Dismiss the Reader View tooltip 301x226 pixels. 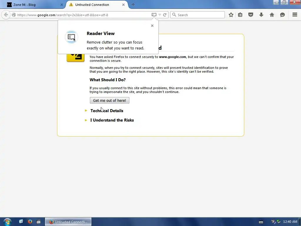tap(152, 26)
